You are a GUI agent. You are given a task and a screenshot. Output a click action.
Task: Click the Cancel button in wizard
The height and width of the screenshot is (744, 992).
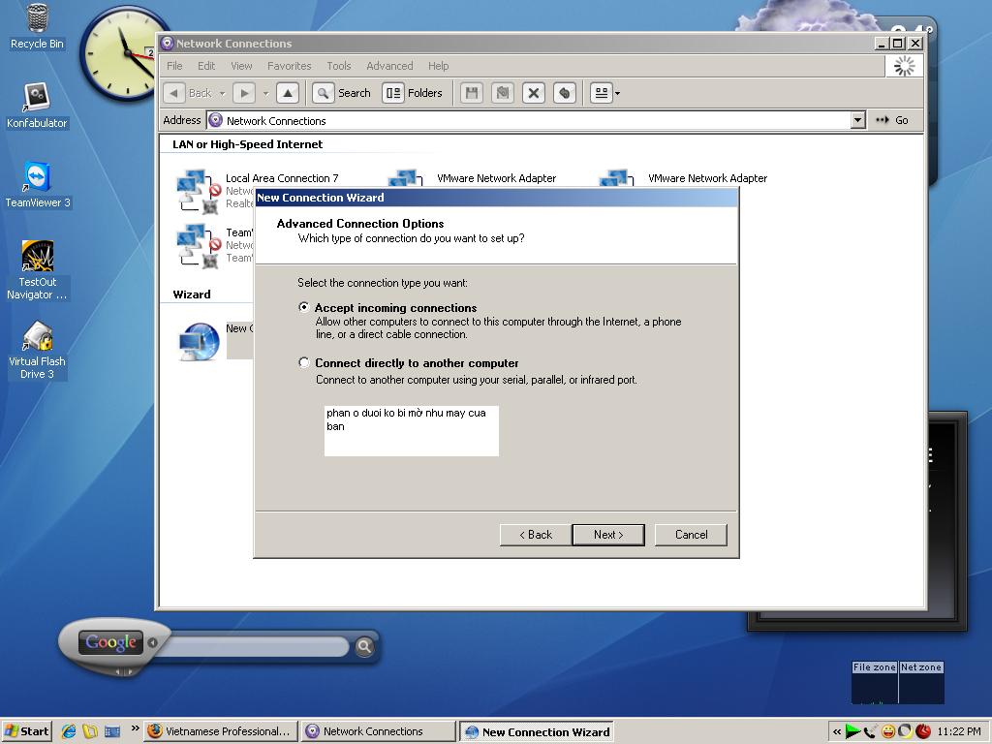[x=691, y=535]
